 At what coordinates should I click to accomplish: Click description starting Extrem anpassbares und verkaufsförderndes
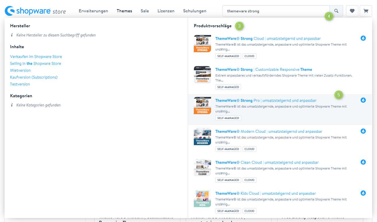[x=284, y=78]
